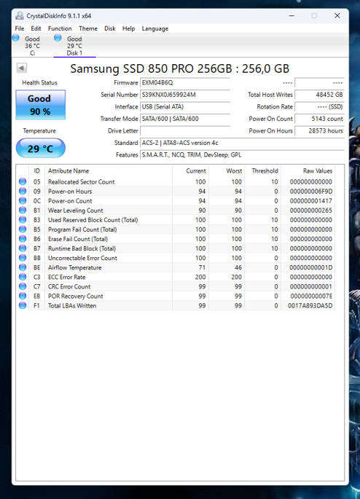This screenshot has height=499, width=360.
Task: Click the 29 °C temperature button
Action: 40,149
